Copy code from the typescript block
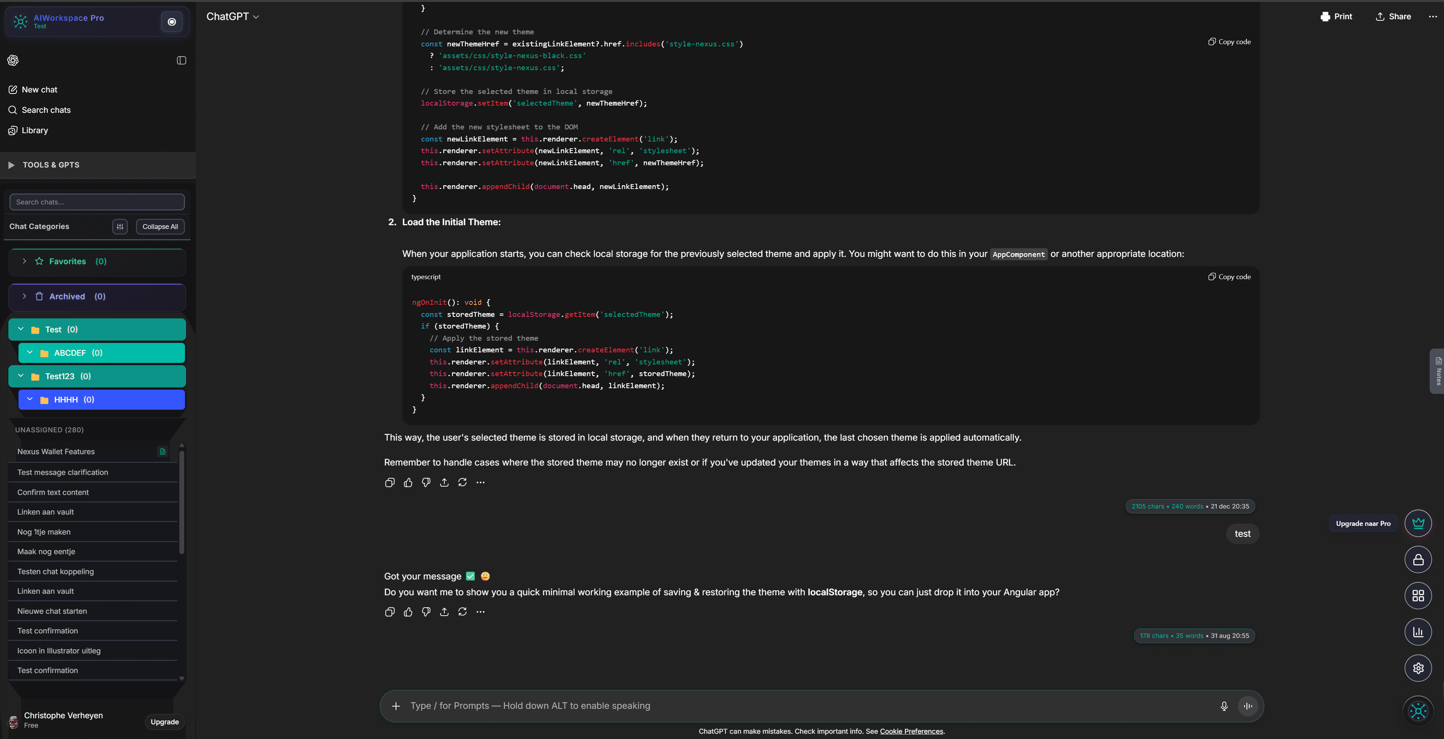The image size is (1444, 739). click(x=1229, y=276)
